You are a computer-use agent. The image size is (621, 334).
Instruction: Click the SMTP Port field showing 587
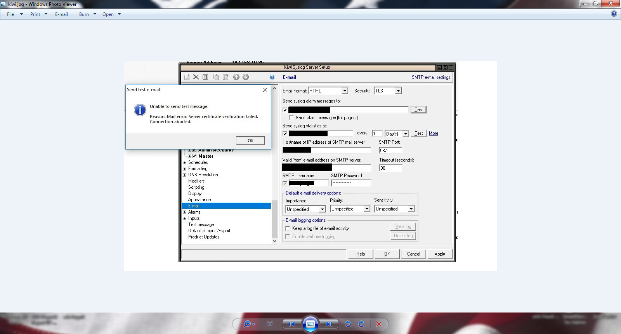pos(390,150)
